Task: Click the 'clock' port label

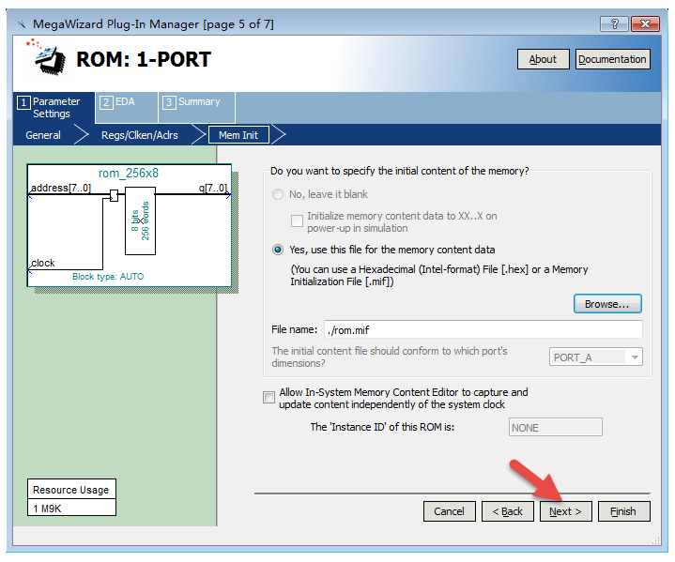Action: coord(43,263)
